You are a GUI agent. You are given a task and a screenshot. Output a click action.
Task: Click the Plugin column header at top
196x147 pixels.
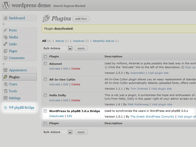tap(54, 56)
